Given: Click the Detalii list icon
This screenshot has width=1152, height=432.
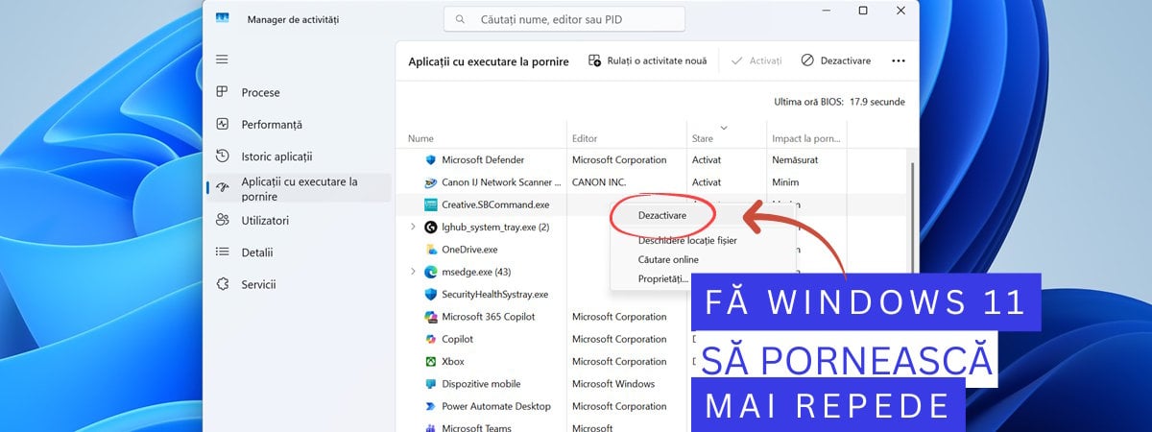Looking at the screenshot, I should pos(223,252).
